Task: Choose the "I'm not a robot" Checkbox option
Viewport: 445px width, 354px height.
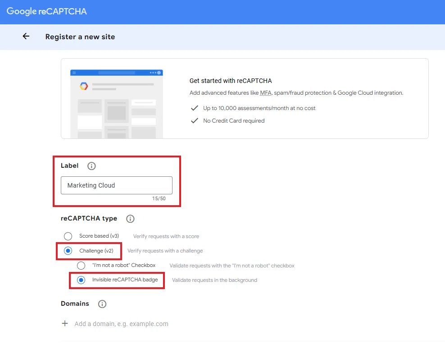Action: 81,266
